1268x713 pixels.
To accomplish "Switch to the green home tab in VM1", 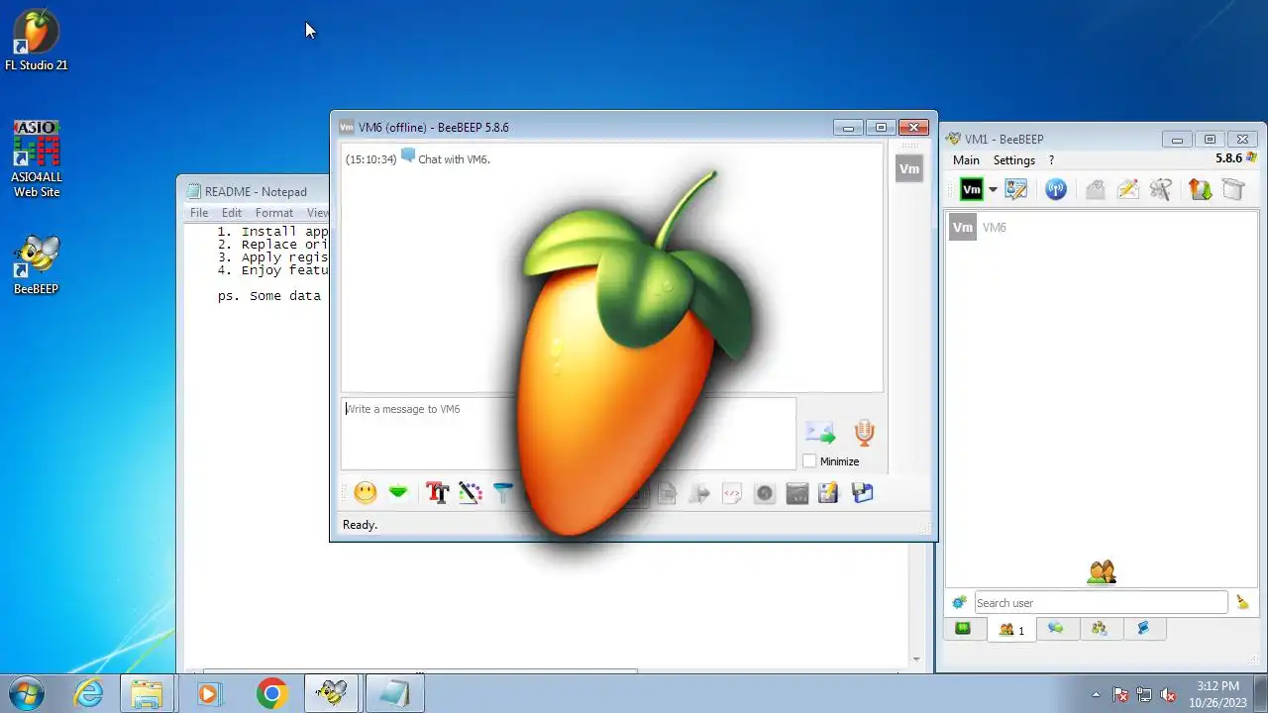I will [963, 628].
